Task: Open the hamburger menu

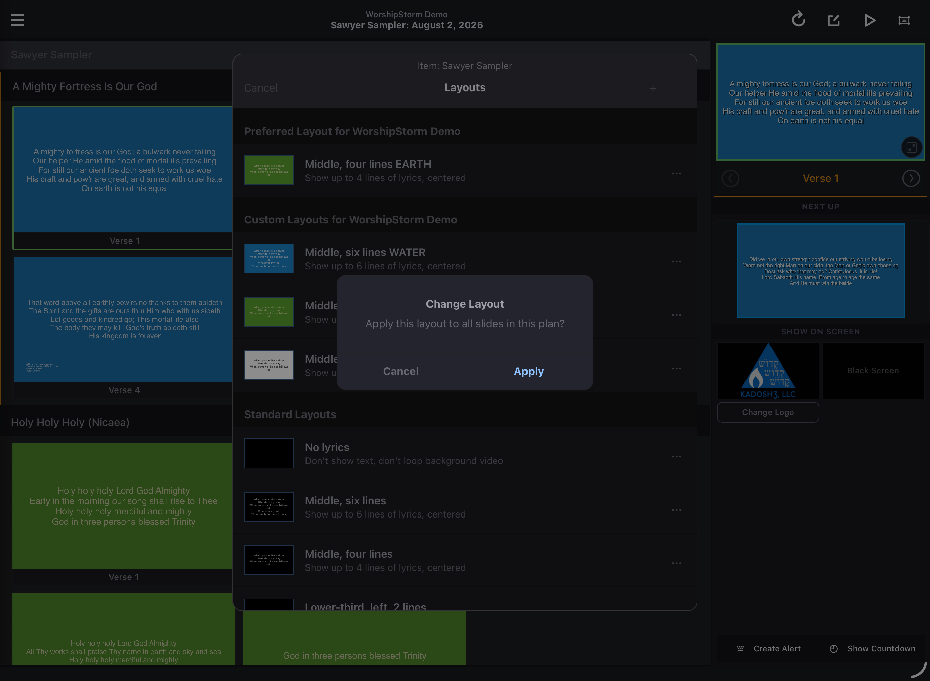Action: tap(17, 20)
